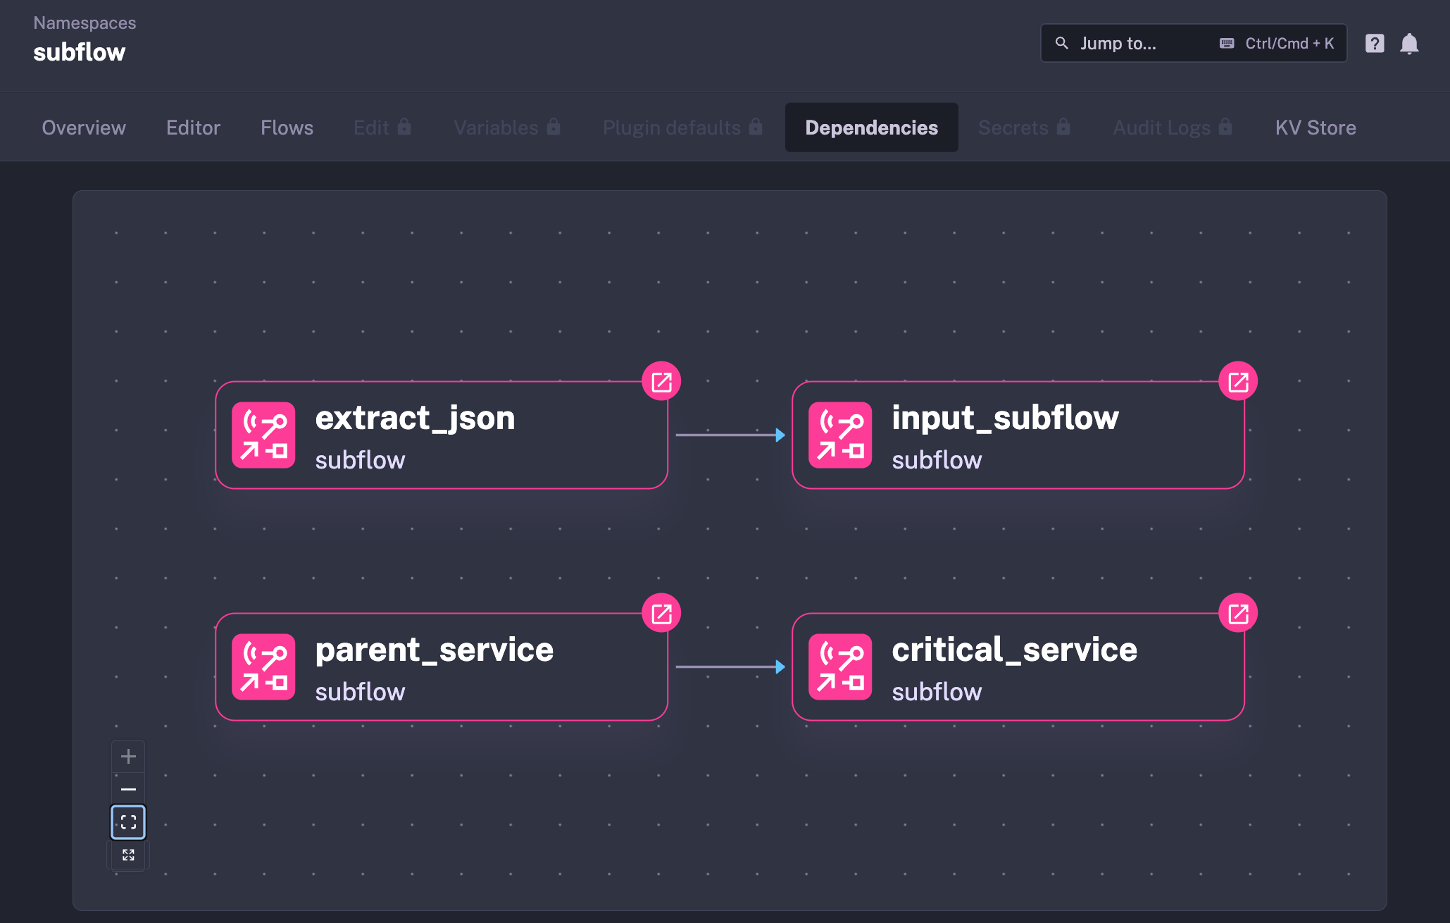
Task: Open critical_service in a new tab
Action: tap(1237, 612)
